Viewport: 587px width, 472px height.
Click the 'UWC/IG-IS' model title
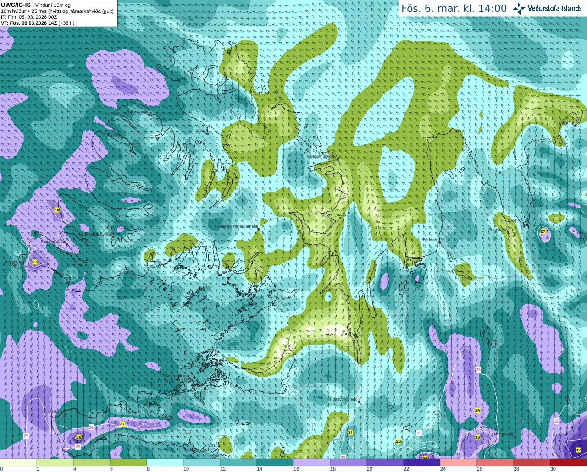tap(16, 5)
